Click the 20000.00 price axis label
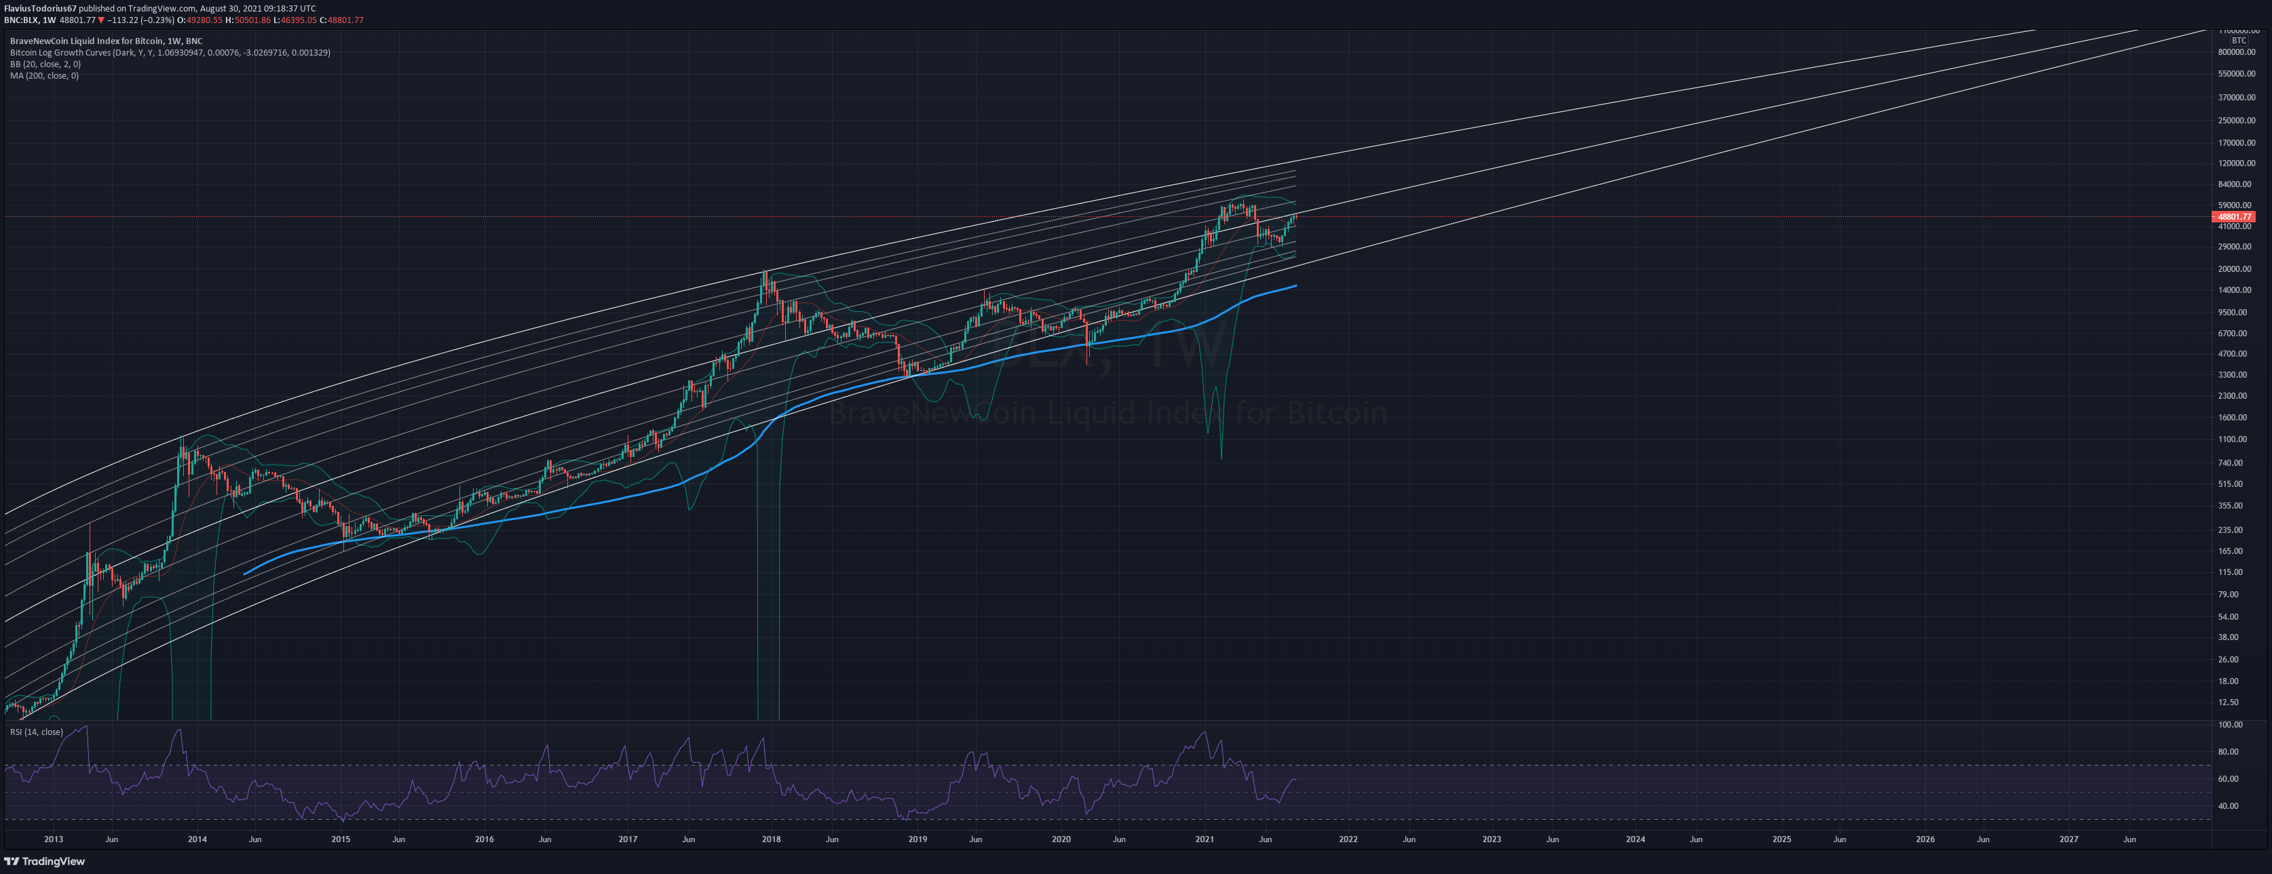The image size is (2272, 874). (x=2236, y=270)
